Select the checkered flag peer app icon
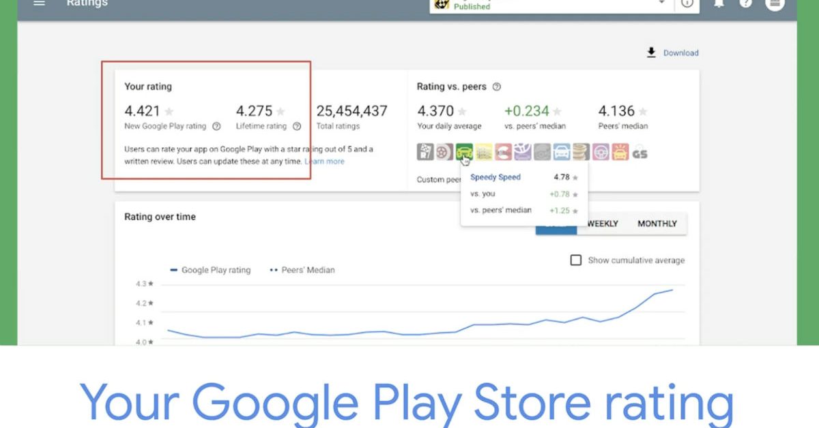The width and height of the screenshot is (819, 428). pos(425,152)
